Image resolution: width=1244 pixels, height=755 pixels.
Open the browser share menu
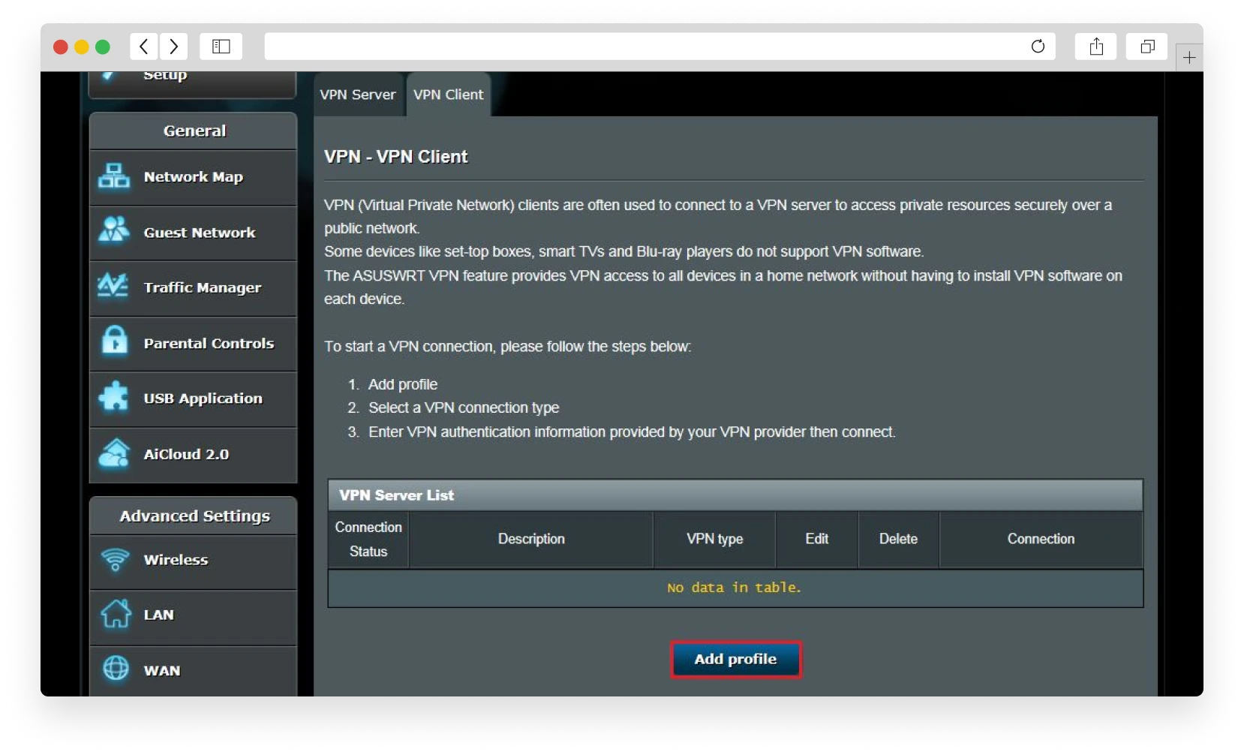click(1096, 47)
